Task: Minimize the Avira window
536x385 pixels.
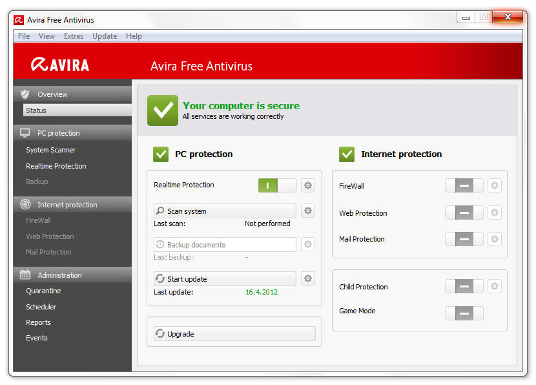Action: [x=466, y=17]
